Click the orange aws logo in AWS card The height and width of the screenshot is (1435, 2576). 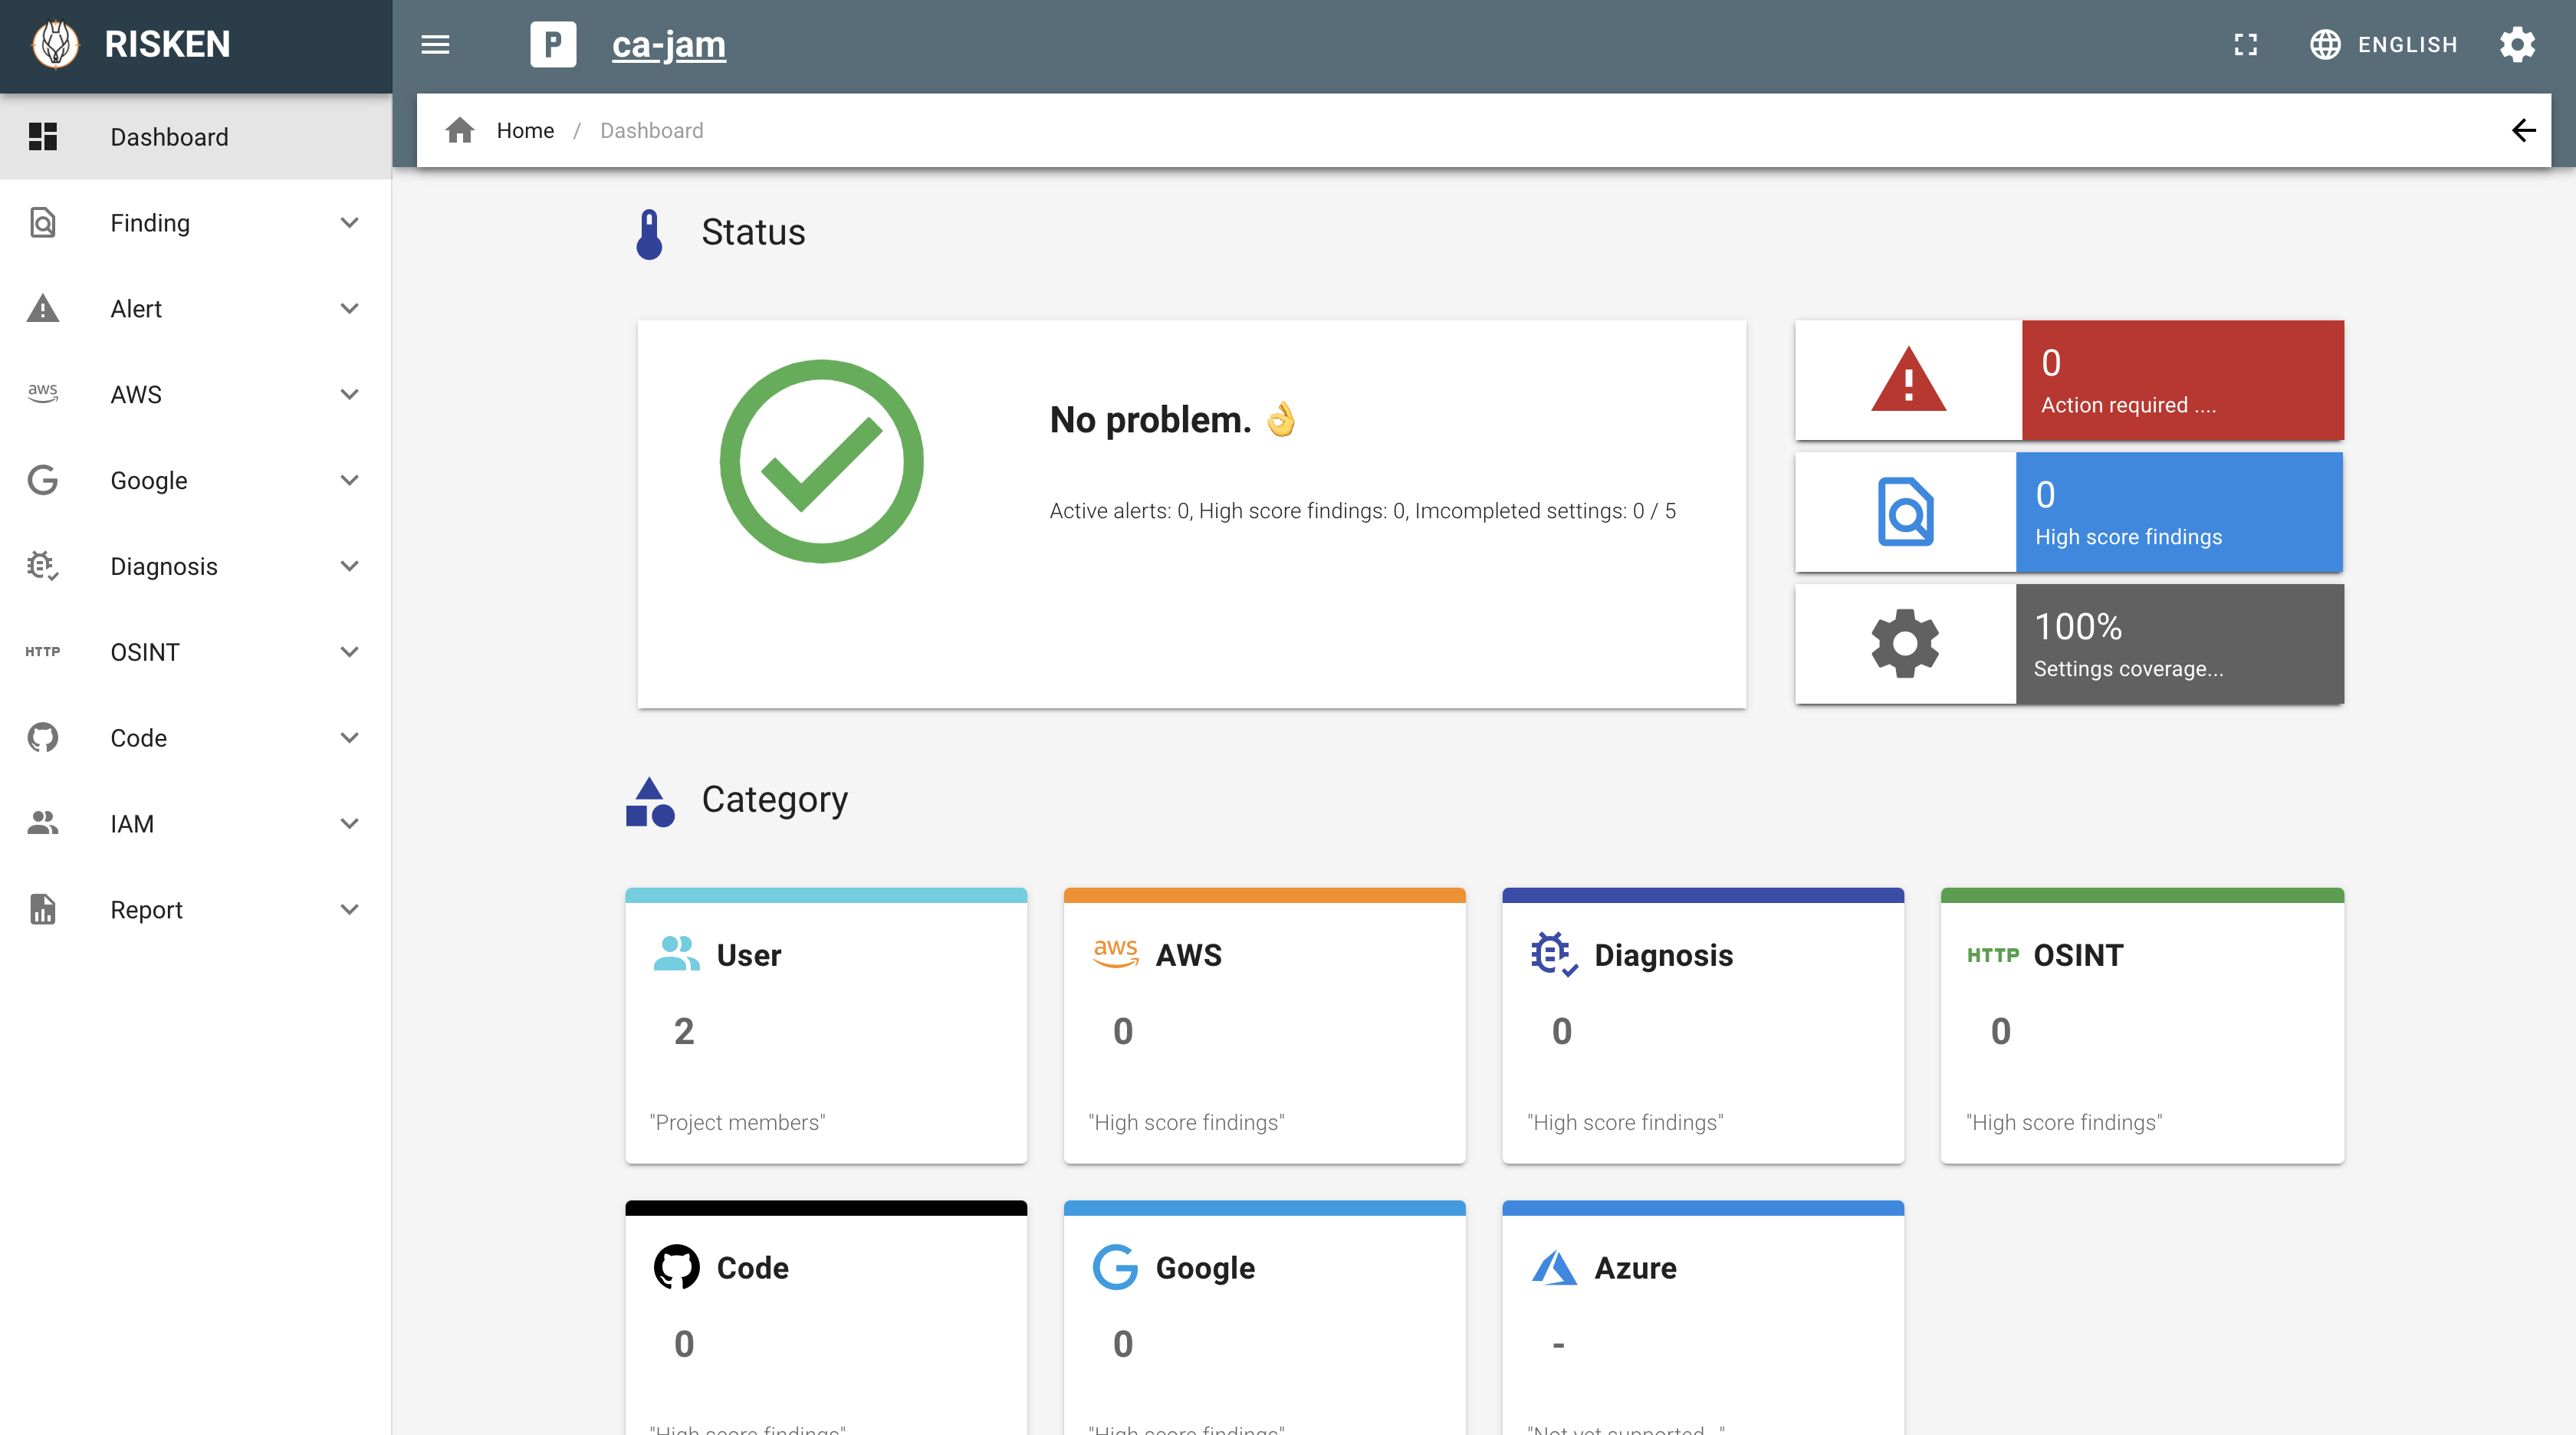1116,953
